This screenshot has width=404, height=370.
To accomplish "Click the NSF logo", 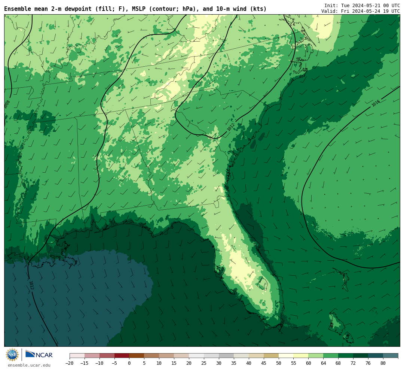I will tap(12, 355).
